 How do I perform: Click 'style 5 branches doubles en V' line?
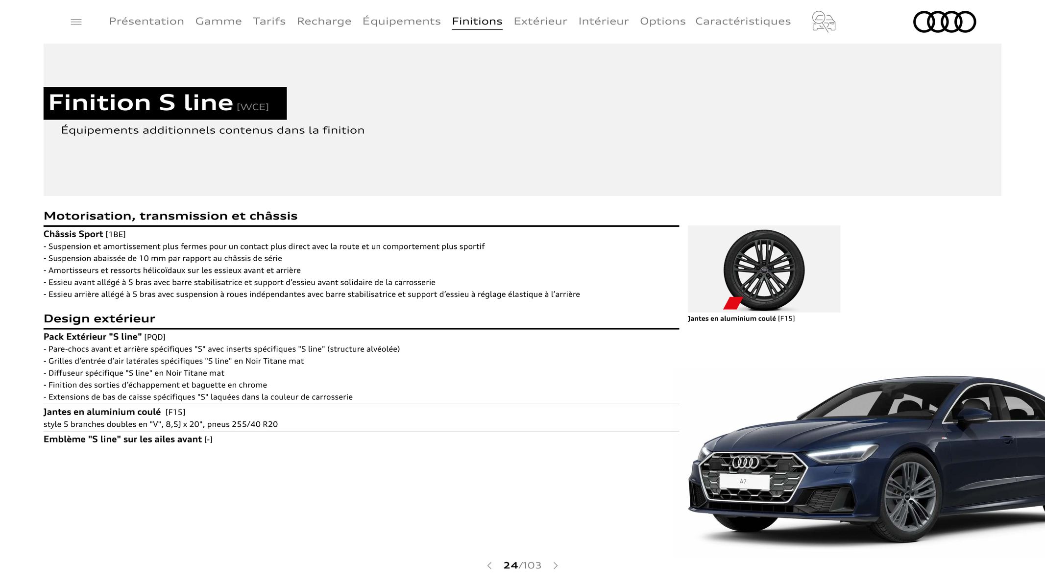pos(161,424)
